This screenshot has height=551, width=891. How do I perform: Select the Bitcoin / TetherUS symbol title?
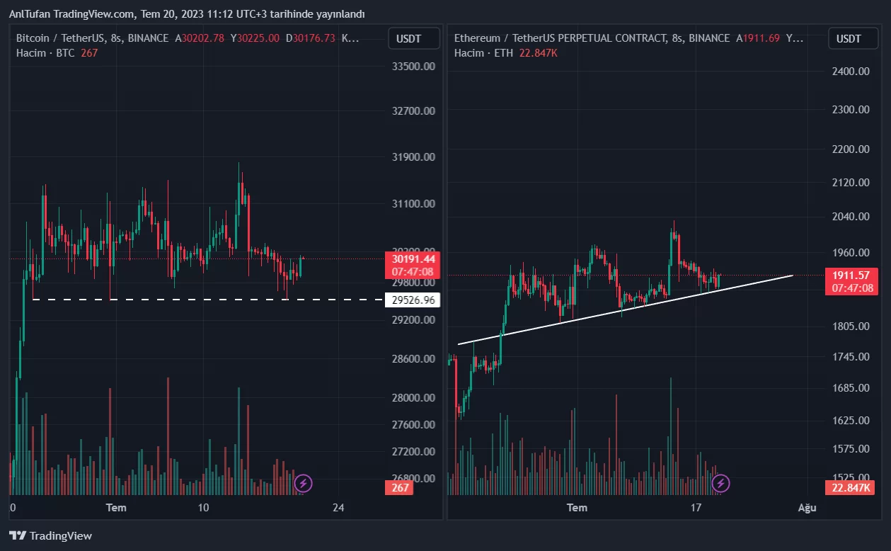point(92,38)
